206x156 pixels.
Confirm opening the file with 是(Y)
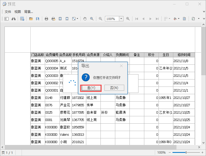pyautogui.click(x=91, y=88)
